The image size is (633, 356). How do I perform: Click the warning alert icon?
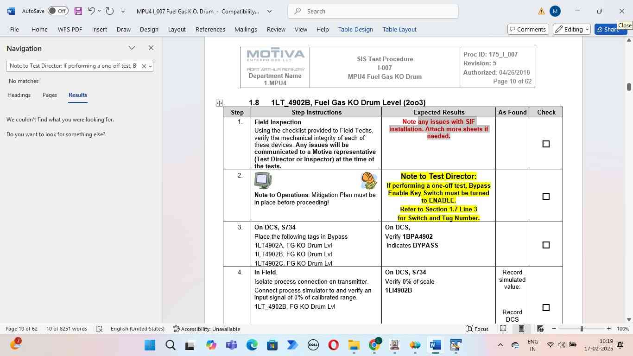point(541,11)
